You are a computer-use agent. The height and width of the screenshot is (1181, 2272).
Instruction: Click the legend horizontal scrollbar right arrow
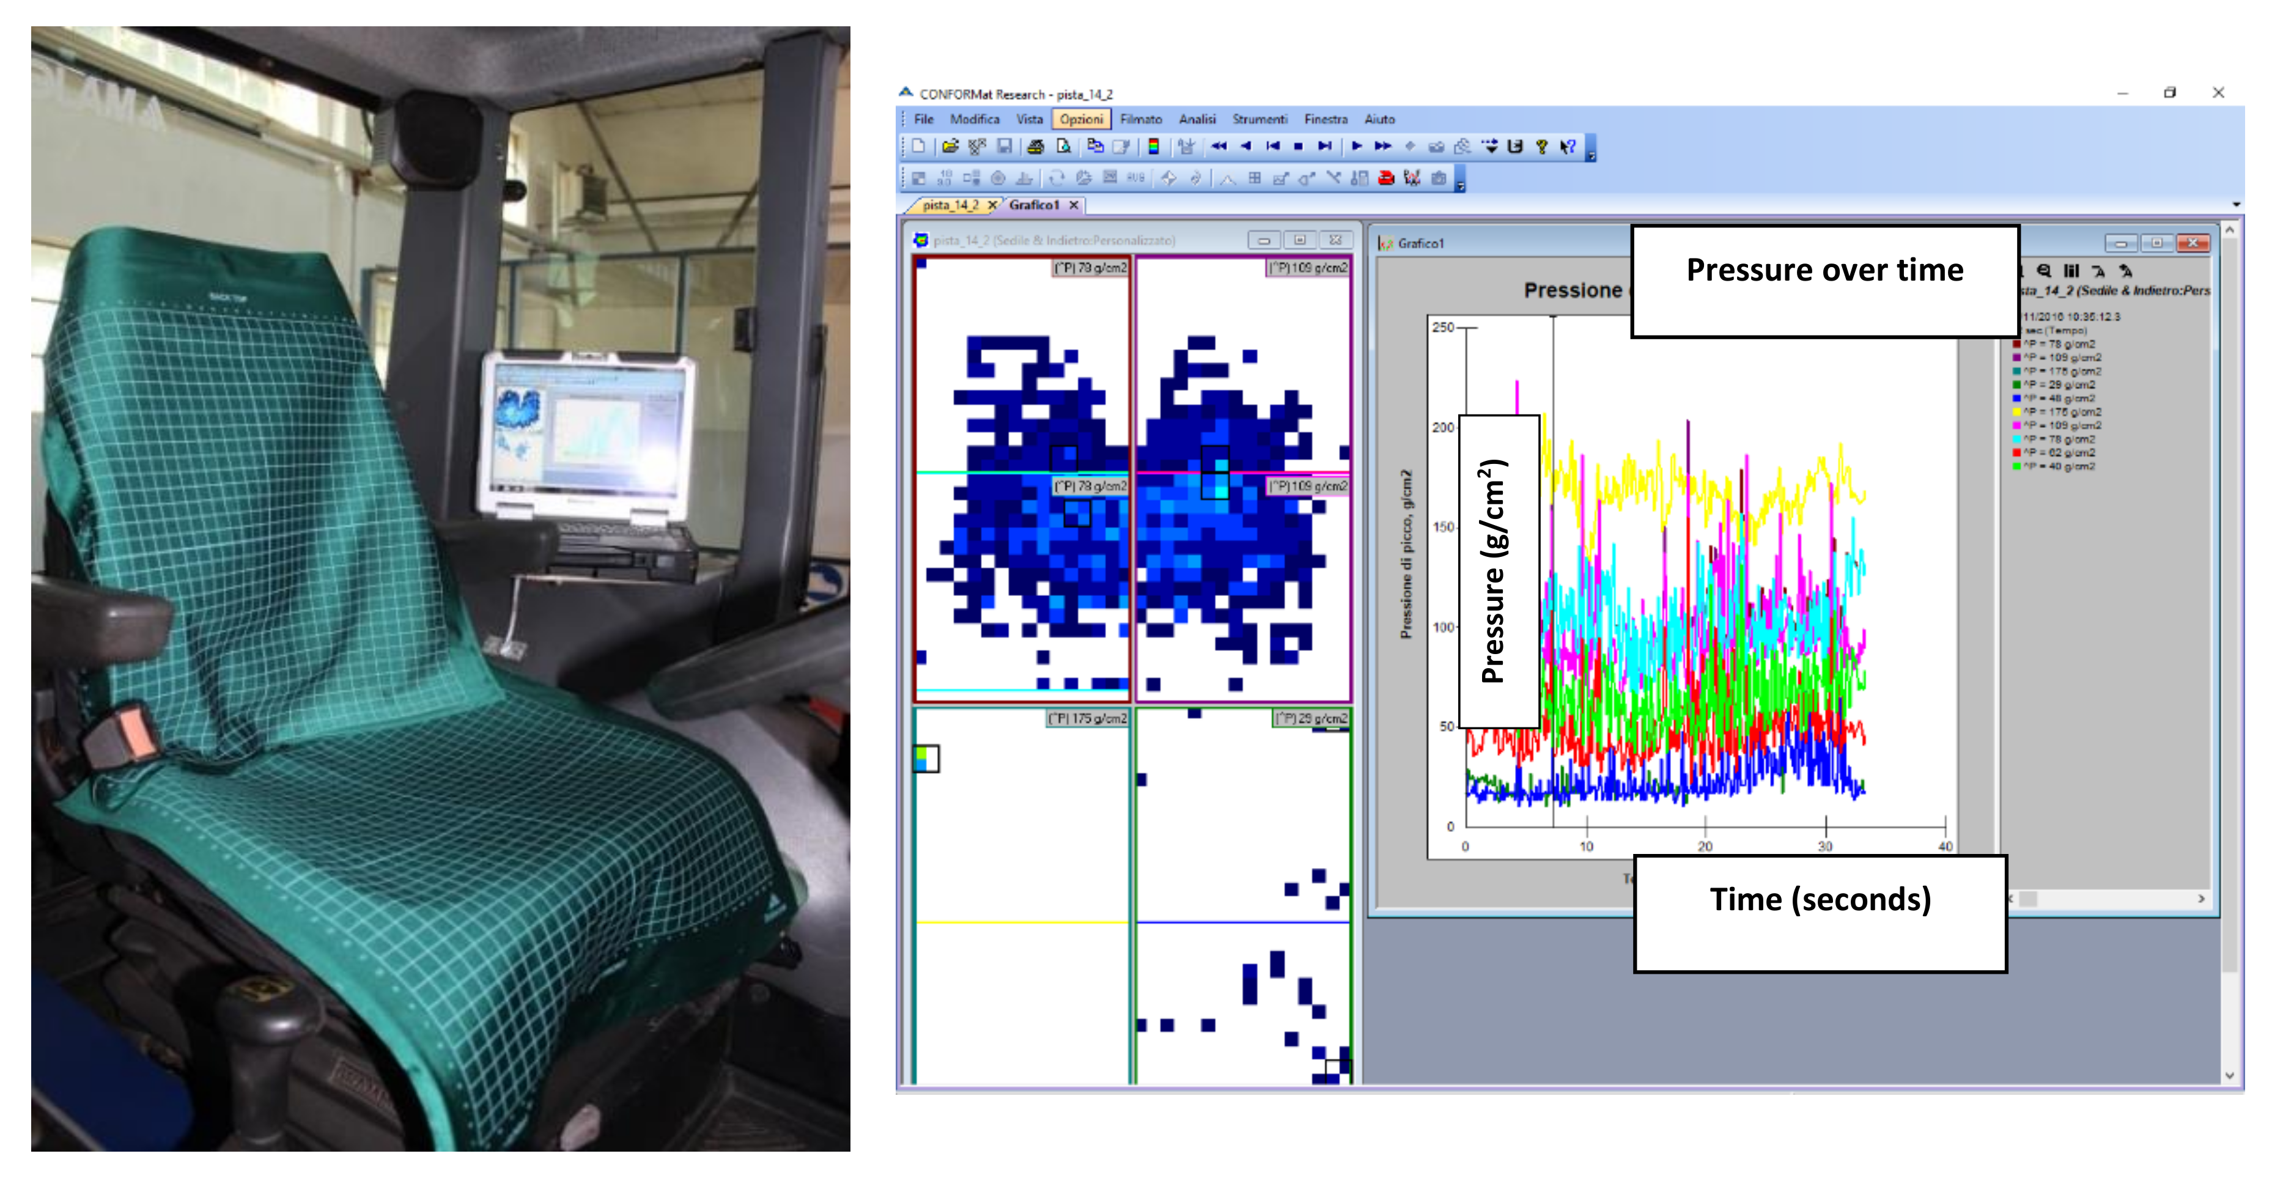(2202, 899)
